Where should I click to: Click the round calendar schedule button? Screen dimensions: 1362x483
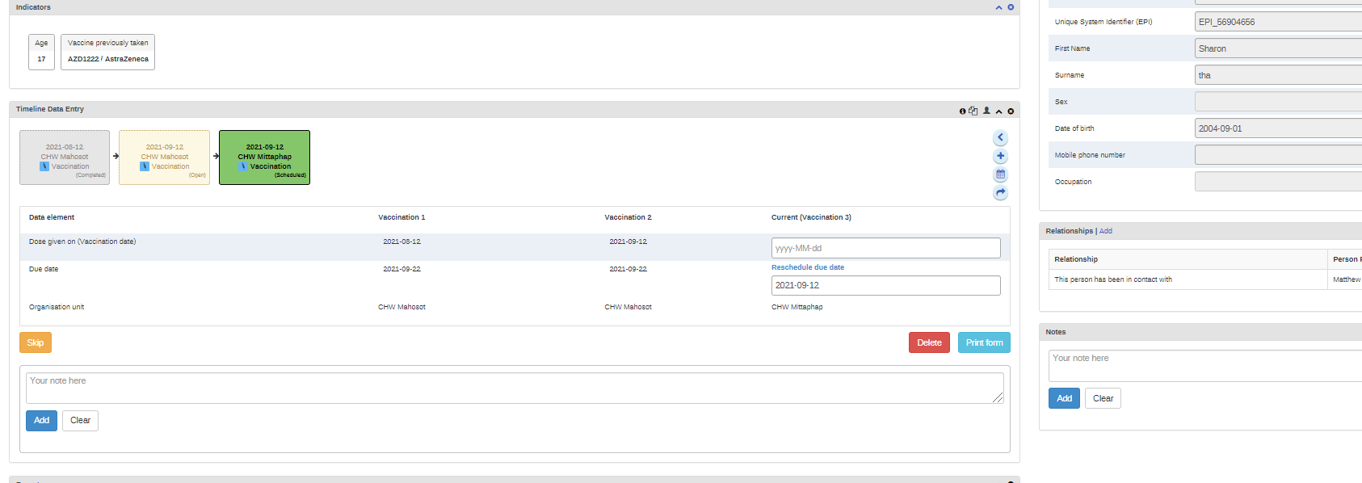click(1000, 174)
